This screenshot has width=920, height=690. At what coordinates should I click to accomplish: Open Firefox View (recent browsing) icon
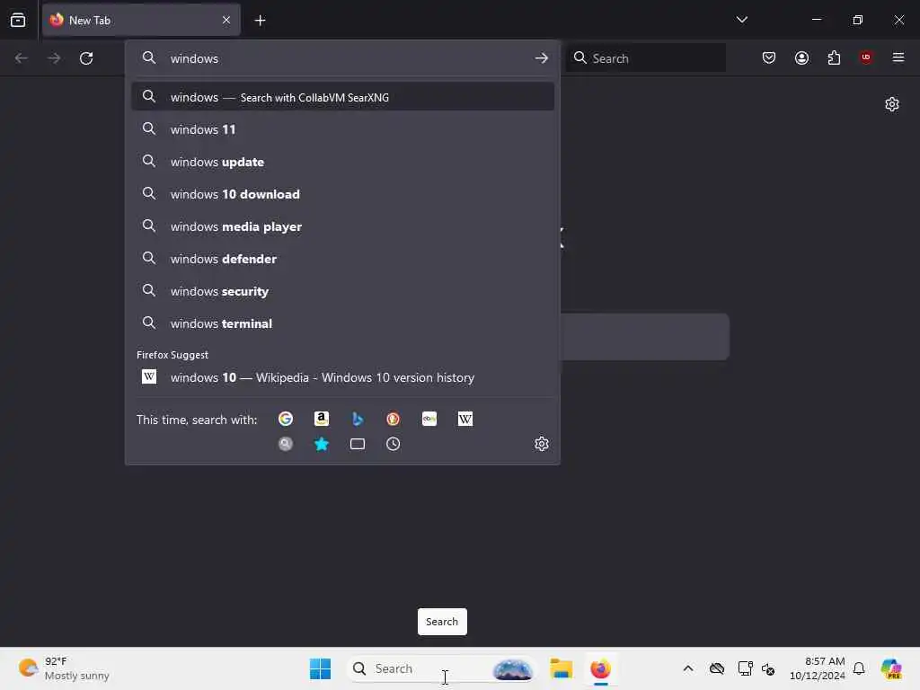pos(18,20)
